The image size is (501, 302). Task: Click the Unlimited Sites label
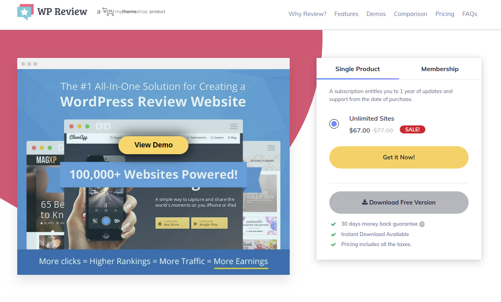(x=372, y=119)
